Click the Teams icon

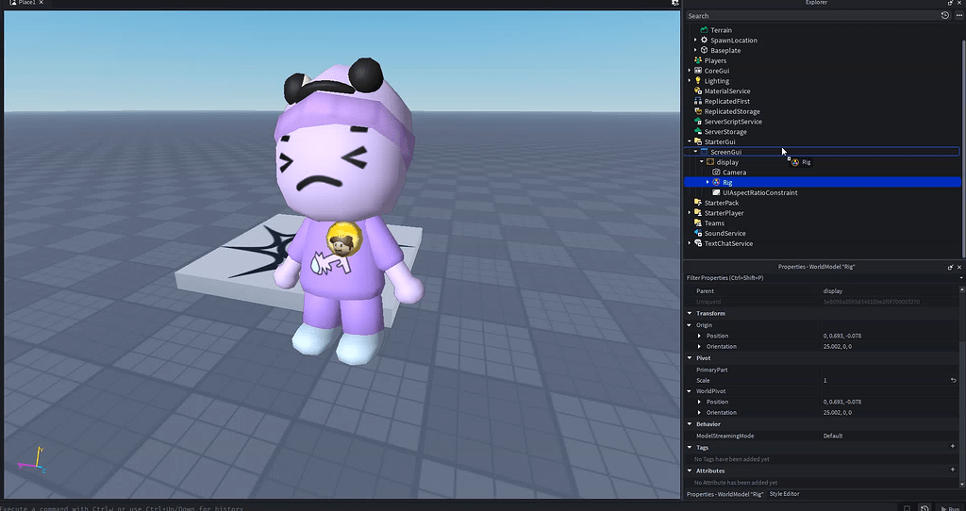(698, 223)
